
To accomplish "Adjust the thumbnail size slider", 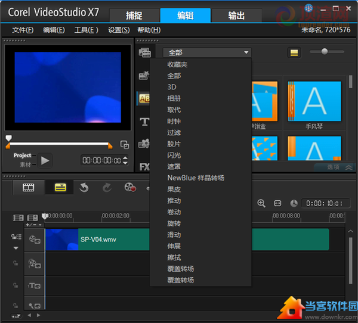I will (325, 52).
